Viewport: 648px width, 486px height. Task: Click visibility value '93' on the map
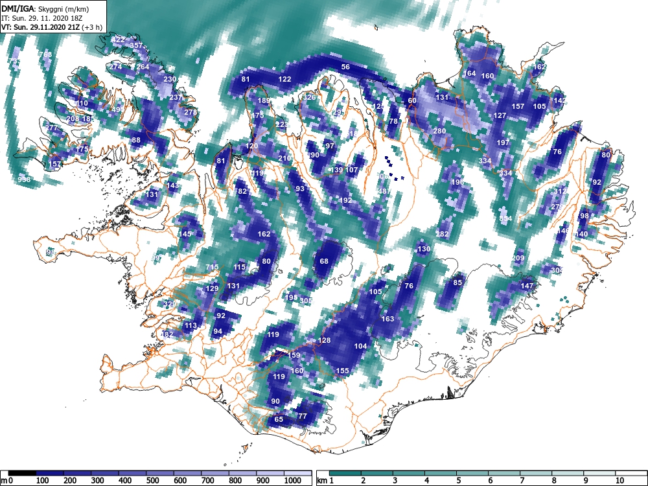(x=300, y=189)
